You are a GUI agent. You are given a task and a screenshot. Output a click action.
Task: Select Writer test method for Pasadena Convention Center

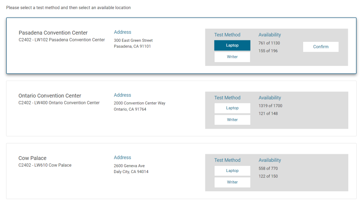(x=232, y=57)
